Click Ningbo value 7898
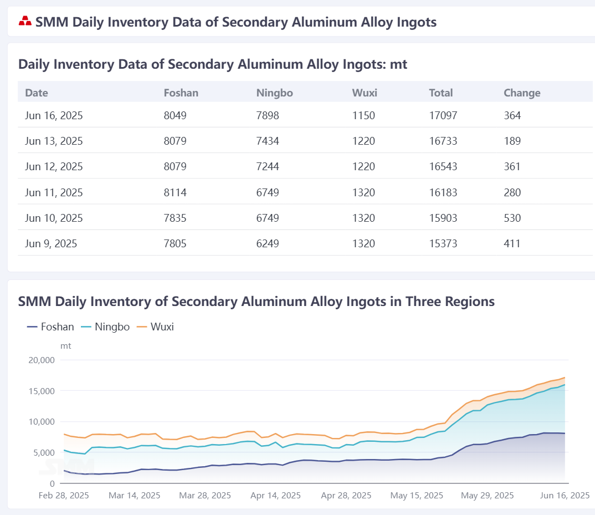 click(268, 115)
